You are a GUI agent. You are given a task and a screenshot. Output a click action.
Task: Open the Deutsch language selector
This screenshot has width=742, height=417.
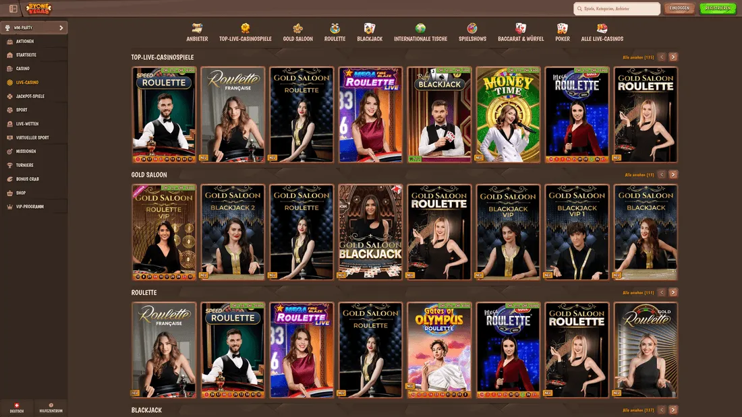[x=17, y=408]
